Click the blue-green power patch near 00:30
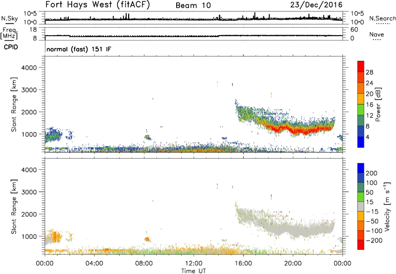This screenshot has height=274, width=396. pyautogui.click(x=53, y=135)
